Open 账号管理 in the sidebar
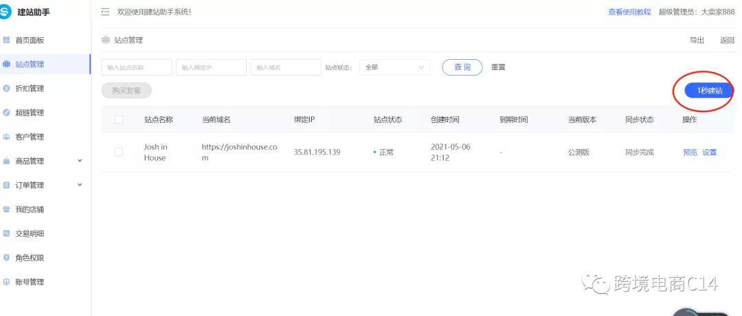742x316 pixels. (30, 282)
